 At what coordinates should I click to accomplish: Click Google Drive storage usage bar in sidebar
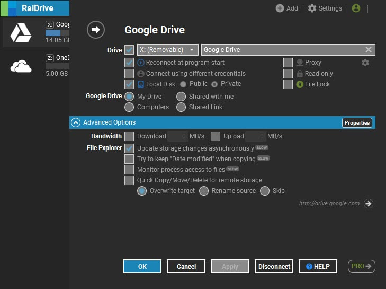(x=57, y=33)
